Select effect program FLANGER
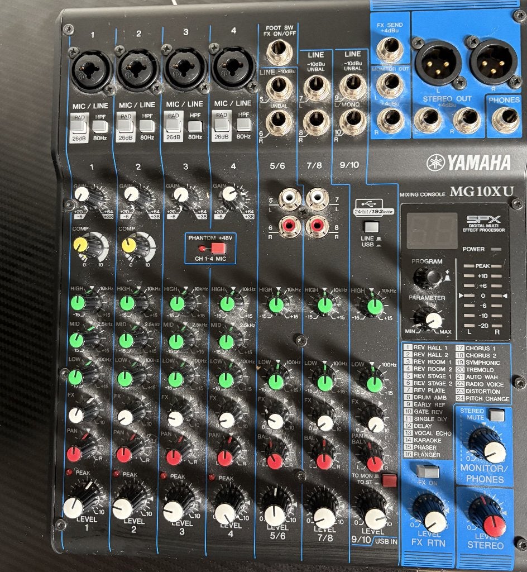Viewport: 527px width, 572px height. [x=423, y=455]
